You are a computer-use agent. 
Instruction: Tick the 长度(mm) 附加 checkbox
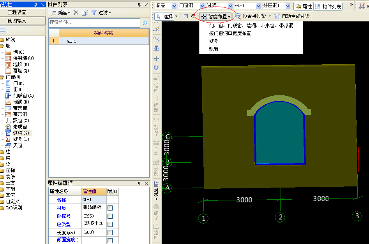click(x=110, y=233)
